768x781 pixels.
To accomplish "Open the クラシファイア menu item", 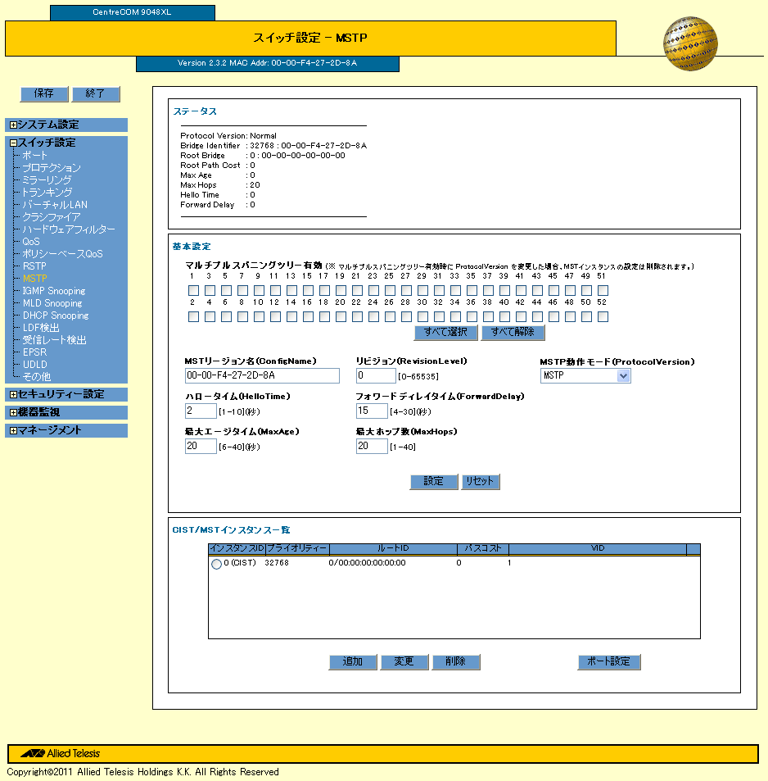I will pos(52,217).
